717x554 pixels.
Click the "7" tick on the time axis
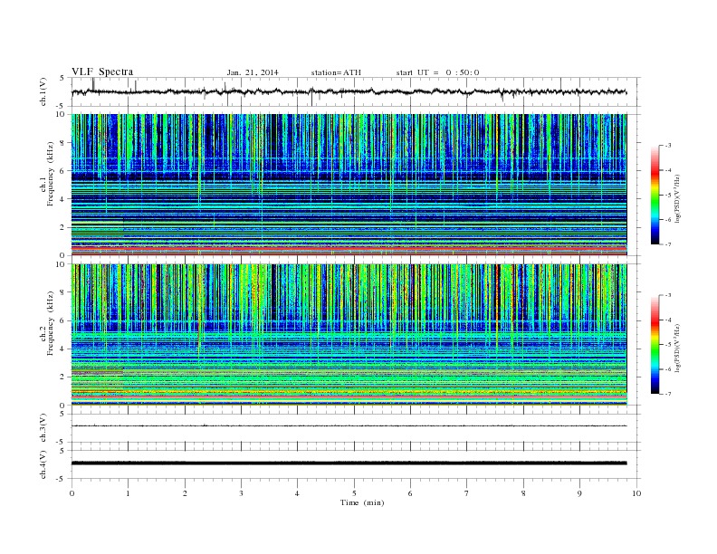pos(467,493)
